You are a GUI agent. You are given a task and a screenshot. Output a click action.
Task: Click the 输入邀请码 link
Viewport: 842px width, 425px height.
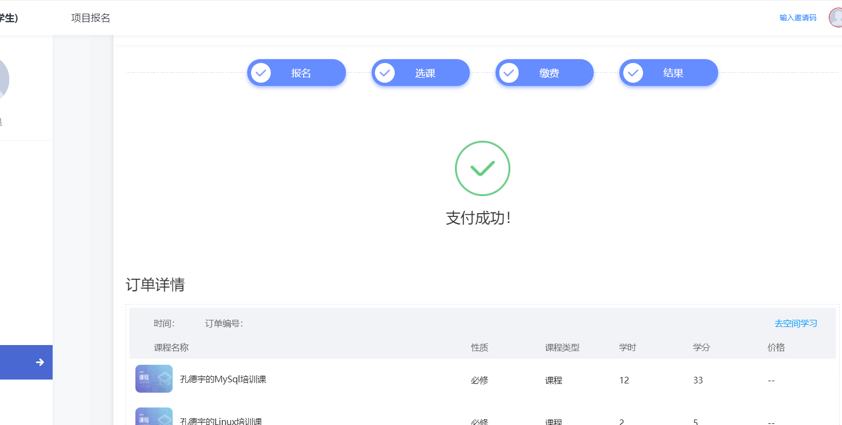[798, 18]
